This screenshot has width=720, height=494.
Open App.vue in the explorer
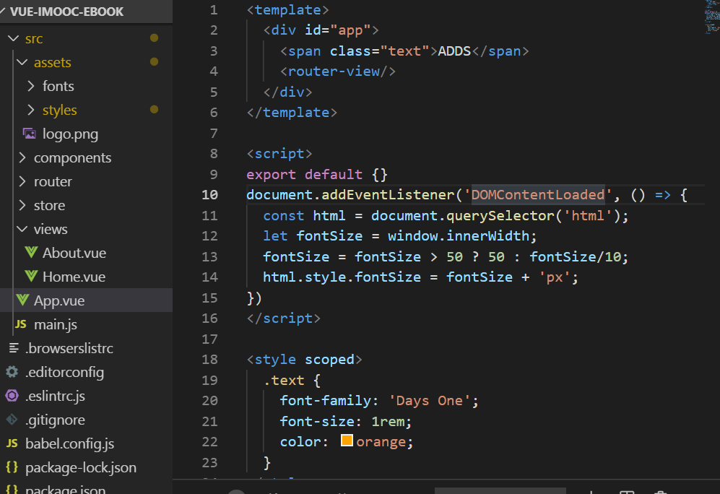pyautogui.click(x=59, y=300)
